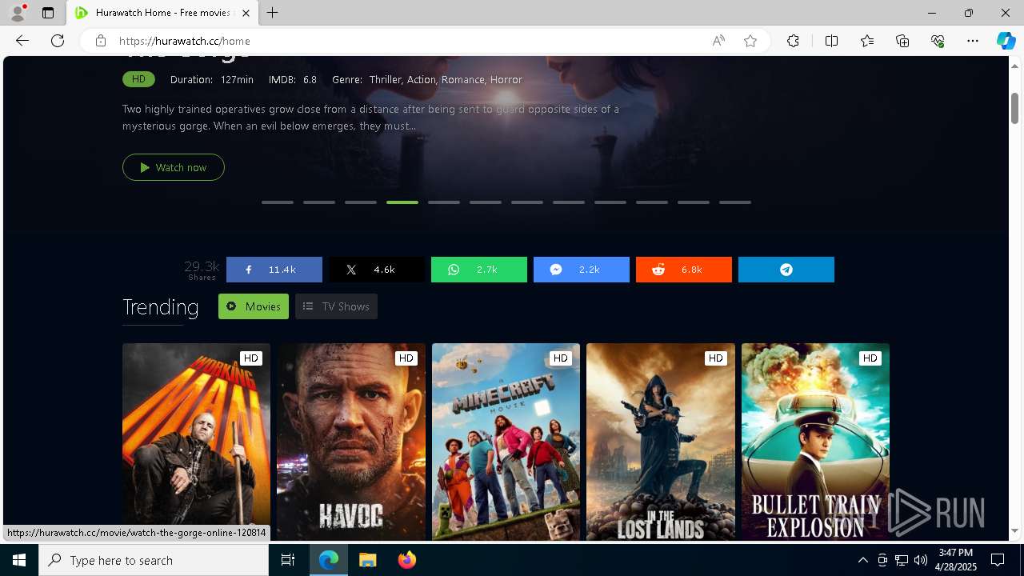This screenshot has height=576, width=1024.
Task: Close the Hurawatch Home tab
Action: click(x=246, y=13)
